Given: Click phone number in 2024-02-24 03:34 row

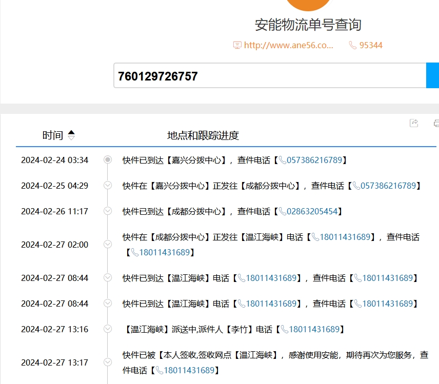Looking at the screenshot, I should pos(314,160).
